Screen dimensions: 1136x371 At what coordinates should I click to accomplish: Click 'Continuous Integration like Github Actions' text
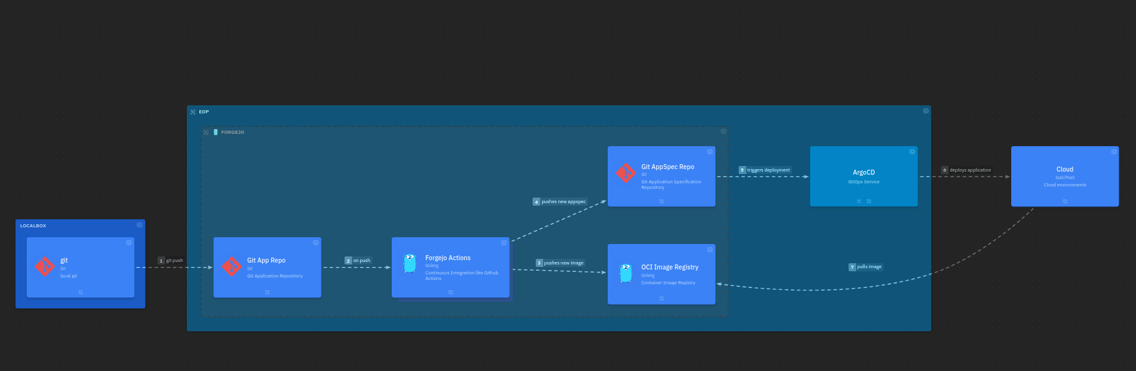(x=462, y=276)
